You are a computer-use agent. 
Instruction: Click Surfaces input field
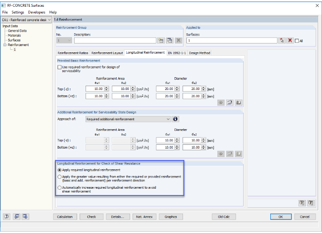point(232,41)
